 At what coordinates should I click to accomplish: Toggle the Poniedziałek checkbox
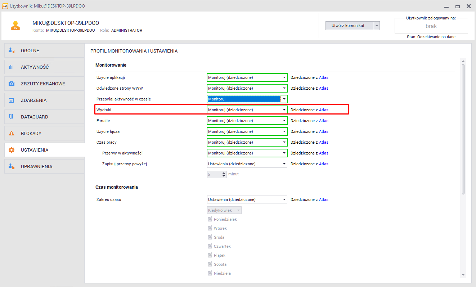click(210, 219)
